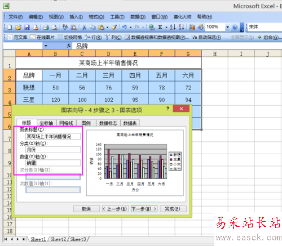This screenshot has width=282, height=246.
Task: Open the Drawing toolbar icon
Action: tap(200, 28)
